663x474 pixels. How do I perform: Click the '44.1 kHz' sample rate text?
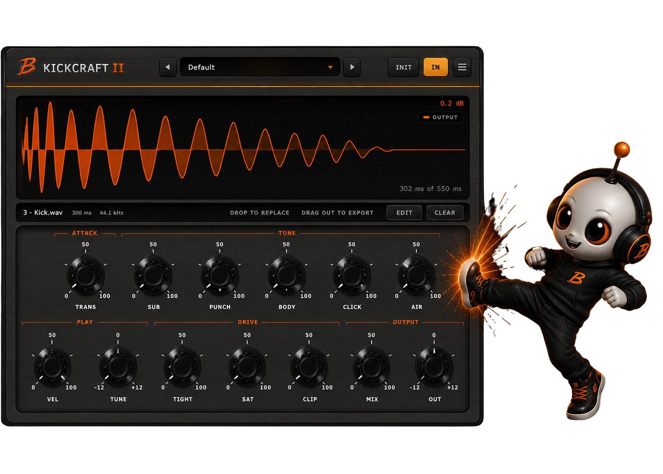[111, 213]
